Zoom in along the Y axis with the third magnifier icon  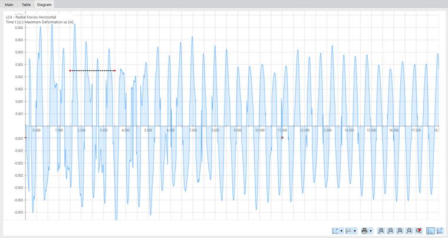point(400,230)
